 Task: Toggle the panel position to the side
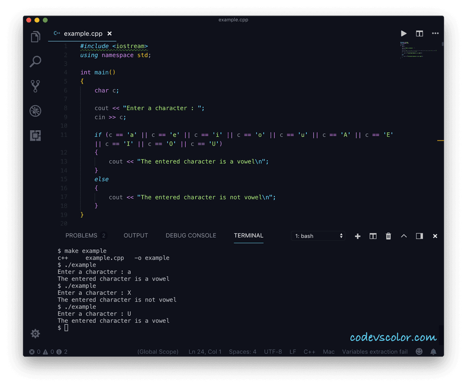[x=419, y=236]
